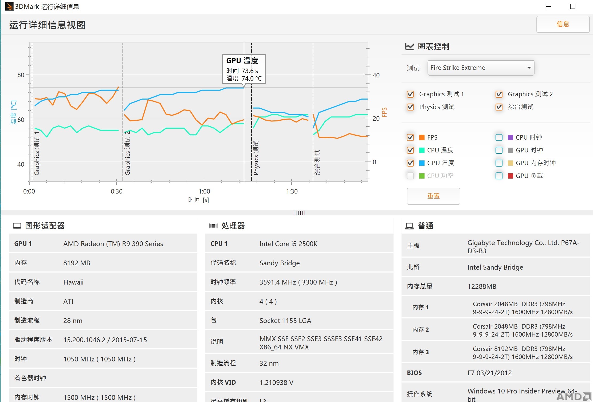Screen dimensions: 593x402
Task: Click the blue GPU 温度 color swatch
Action: pyautogui.click(x=422, y=163)
